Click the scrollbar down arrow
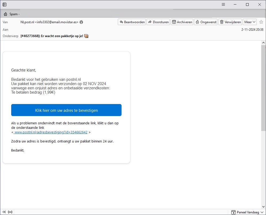Screen dimensions: 266x215 point(264,206)
